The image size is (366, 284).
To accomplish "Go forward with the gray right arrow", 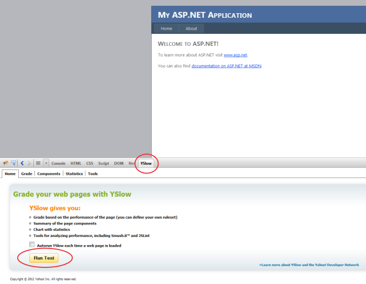I will click(x=29, y=163).
